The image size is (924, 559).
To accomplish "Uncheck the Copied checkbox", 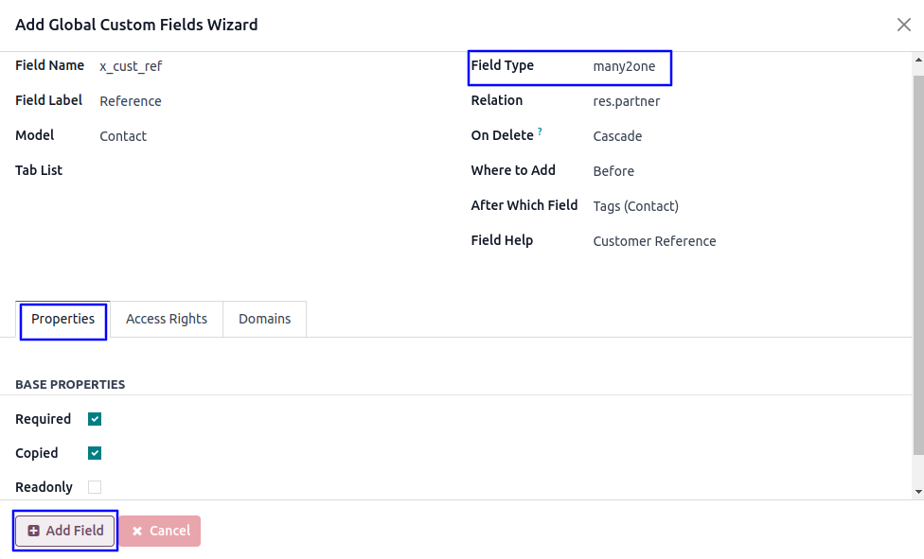I will pos(95,453).
